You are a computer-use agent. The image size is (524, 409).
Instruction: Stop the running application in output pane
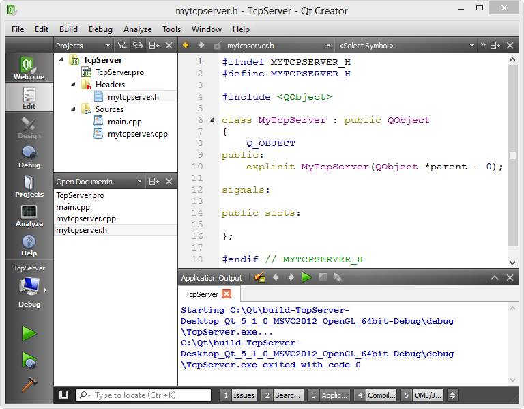(323, 277)
